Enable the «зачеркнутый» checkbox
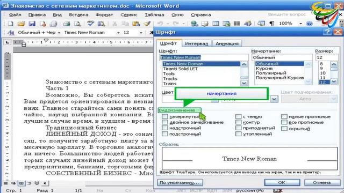344x193 pixels. pos(165,116)
